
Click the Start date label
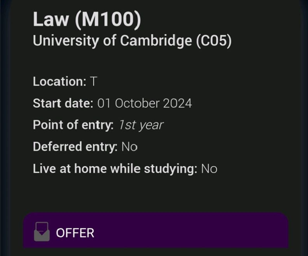click(63, 103)
